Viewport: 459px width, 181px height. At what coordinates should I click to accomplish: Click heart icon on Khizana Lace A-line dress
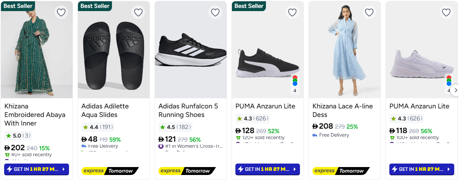click(369, 12)
